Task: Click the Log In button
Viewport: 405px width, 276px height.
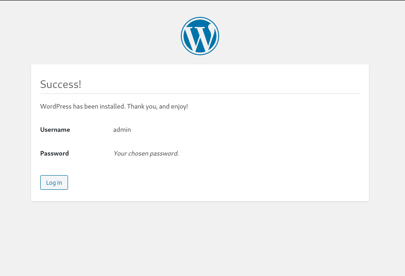Action: pos(54,182)
